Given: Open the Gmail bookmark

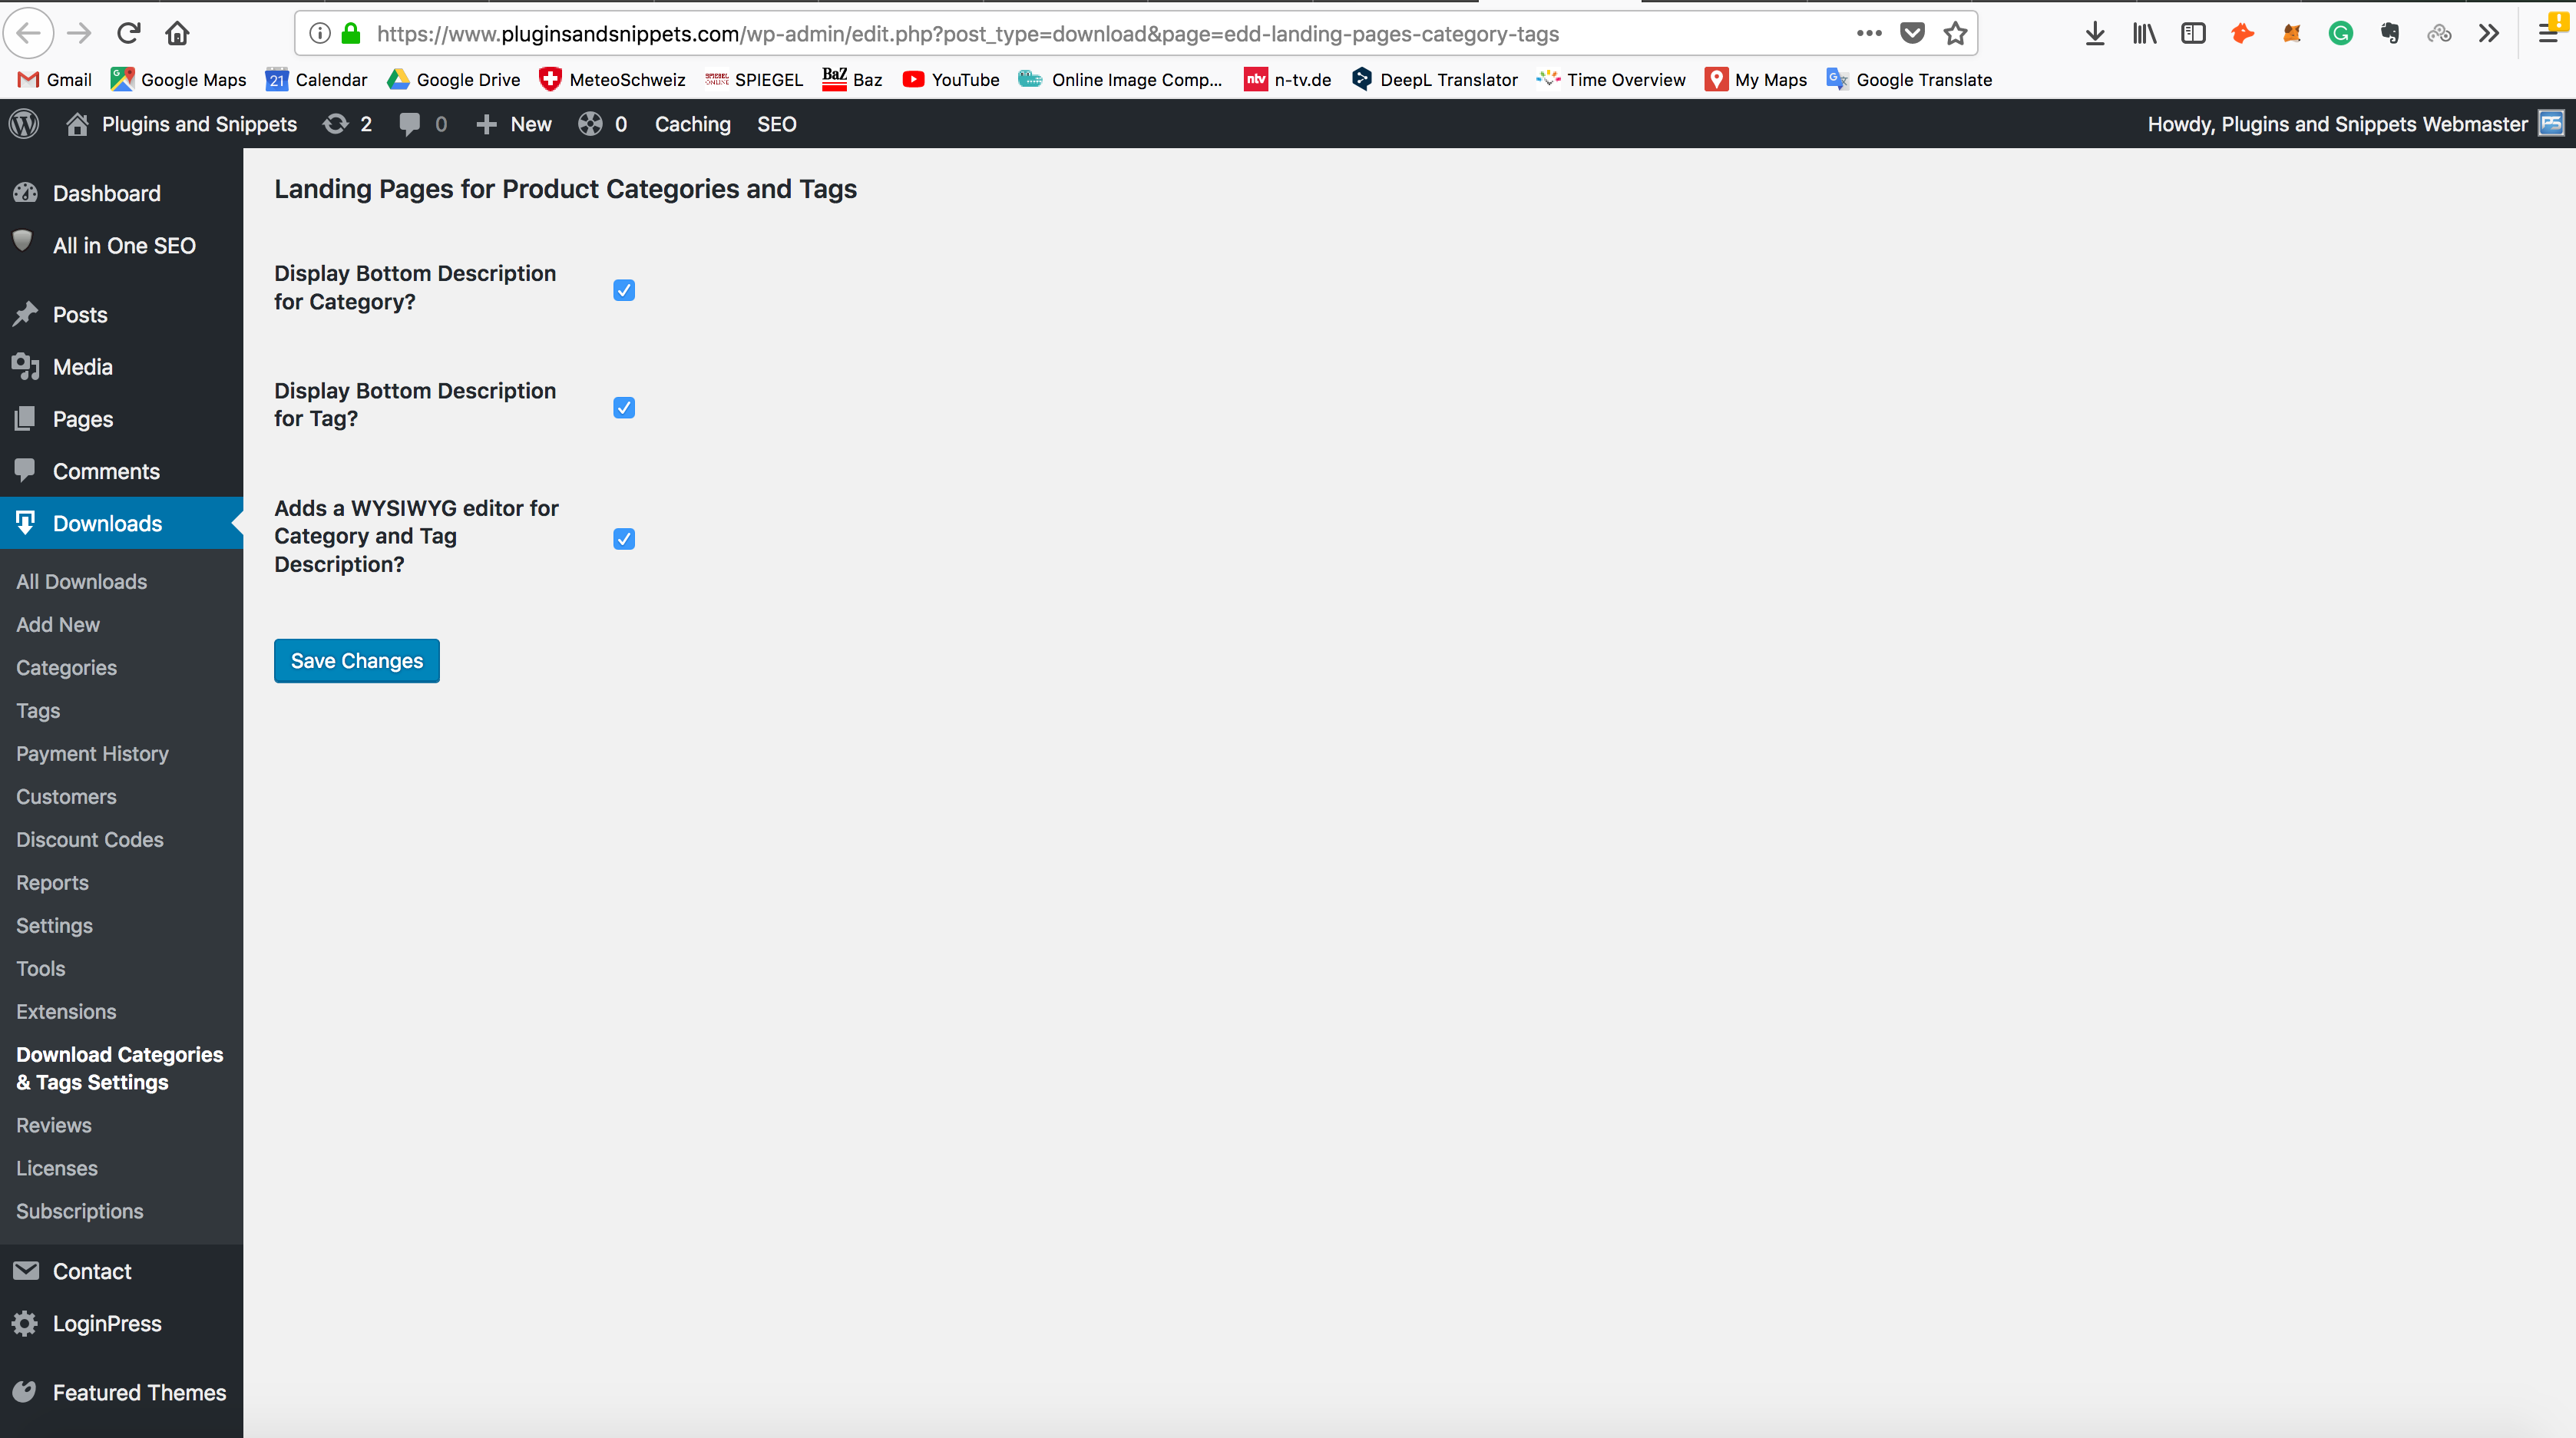Looking at the screenshot, I should (x=55, y=79).
